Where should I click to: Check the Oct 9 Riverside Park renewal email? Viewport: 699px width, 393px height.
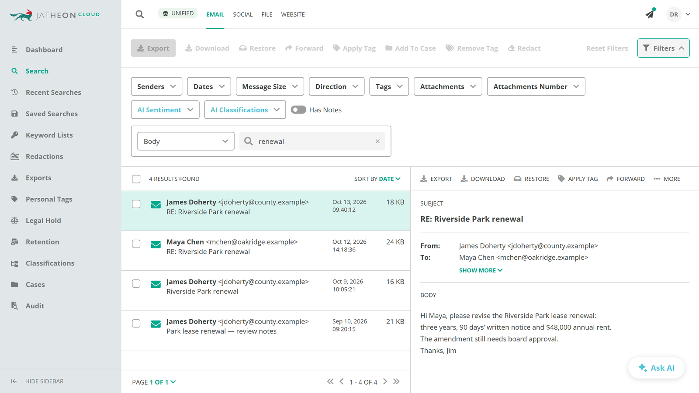pyautogui.click(x=136, y=284)
